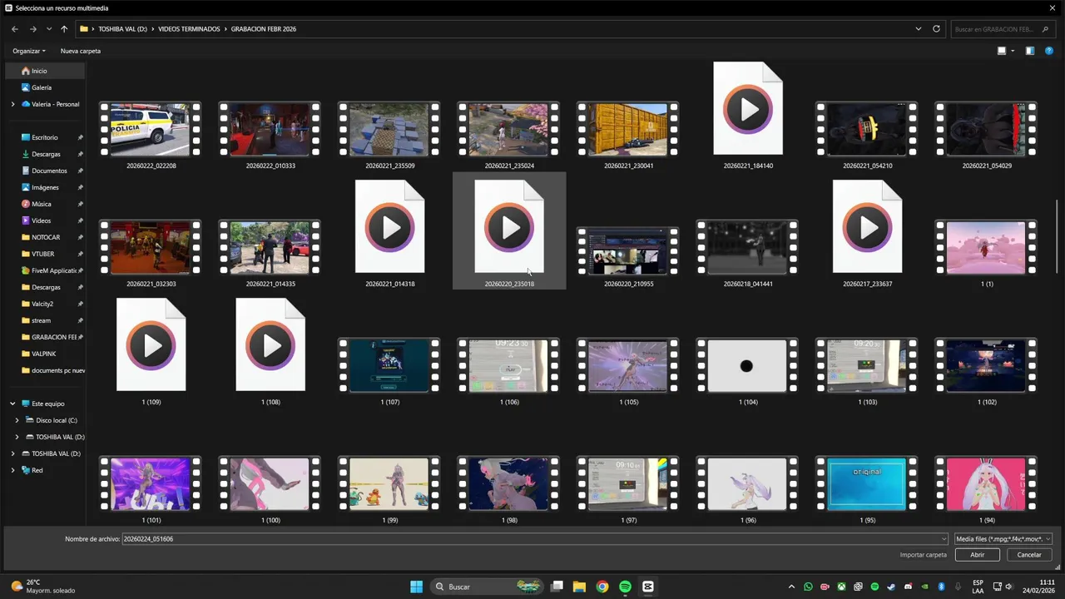Refresh the current folder view
The height and width of the screenshot is (599, 1065).
pos(936,29)
